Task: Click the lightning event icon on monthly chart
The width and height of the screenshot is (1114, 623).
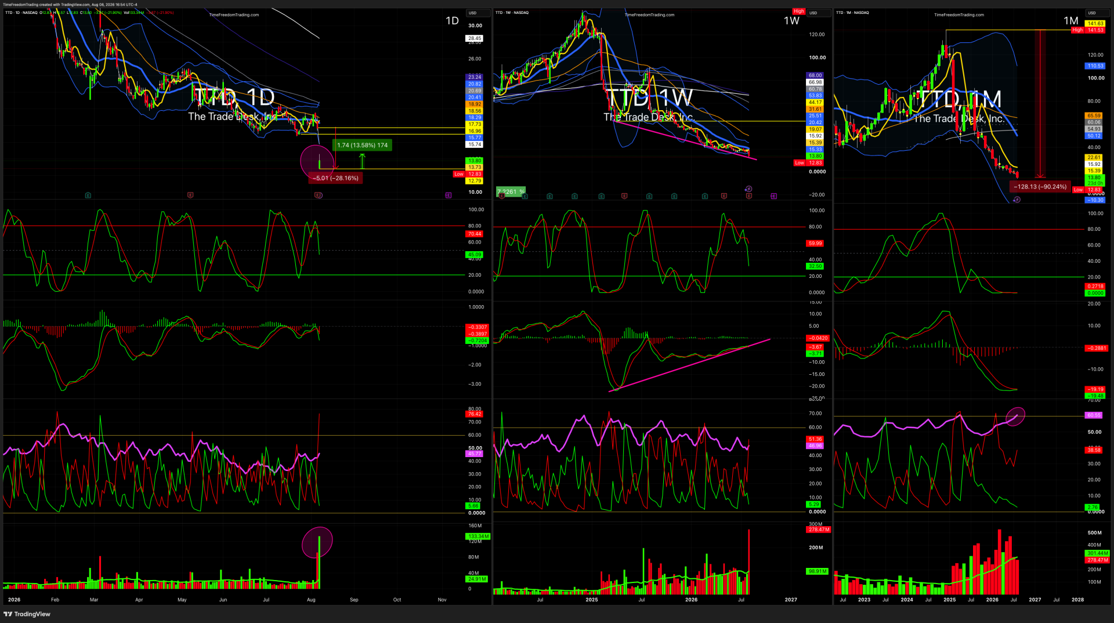Action: click(1017, 200)
